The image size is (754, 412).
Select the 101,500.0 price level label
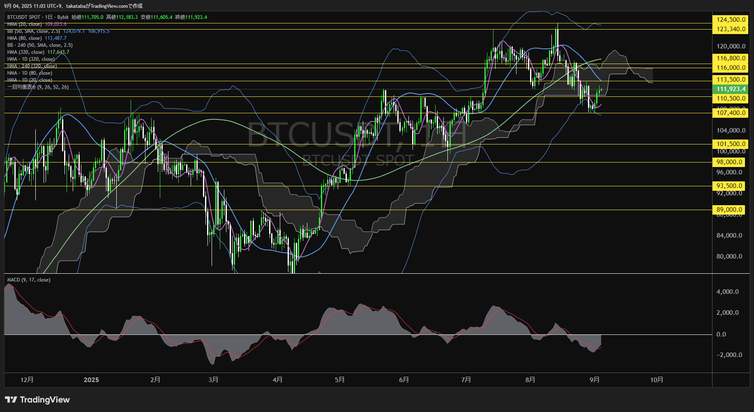pyautogui.click(x=730, y=144)
